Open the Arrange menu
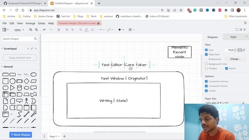 point(30,23)
